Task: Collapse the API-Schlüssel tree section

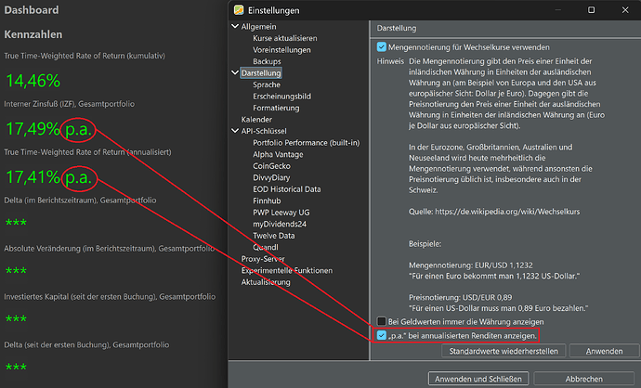Action: coord(234,131)
